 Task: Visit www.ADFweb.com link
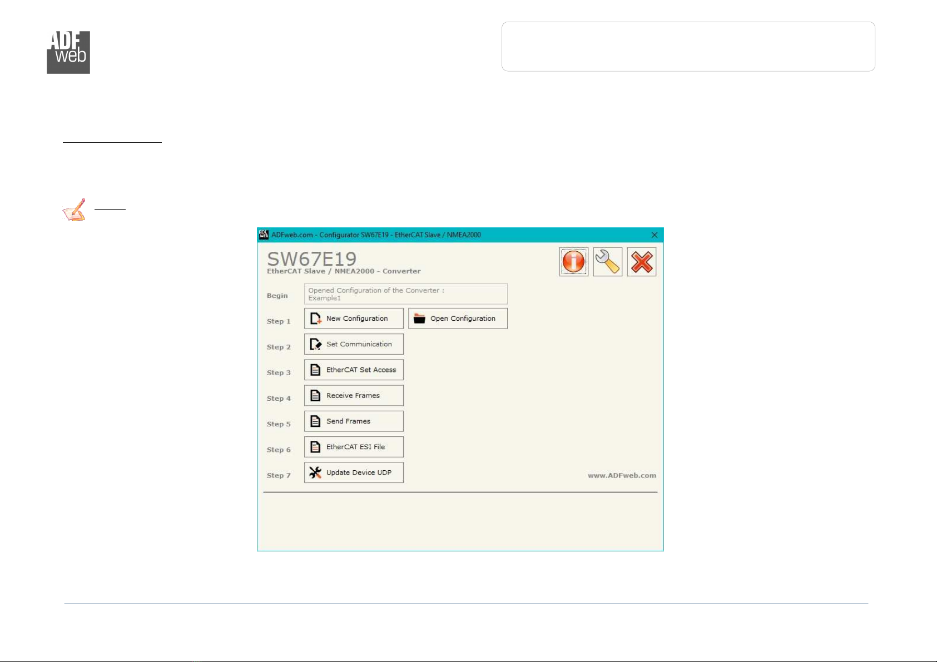[x=622, y=475]
